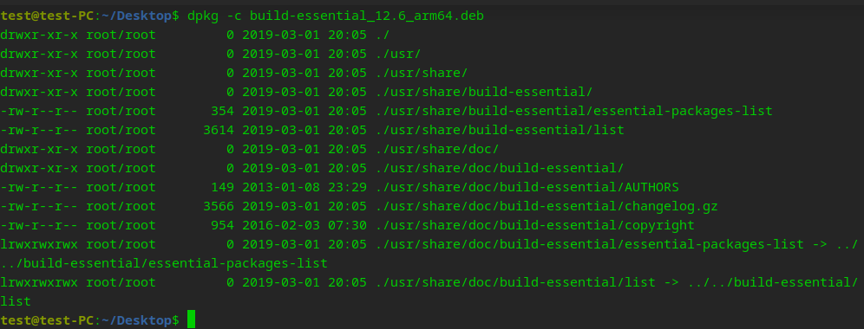Click the root ./ directory entry
Screen dimensions: 864x329
tap(383, 35)
